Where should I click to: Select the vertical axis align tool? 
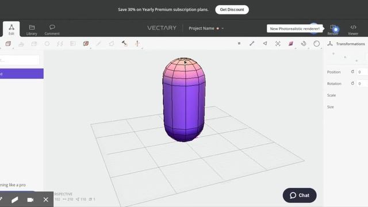(137, 44)
